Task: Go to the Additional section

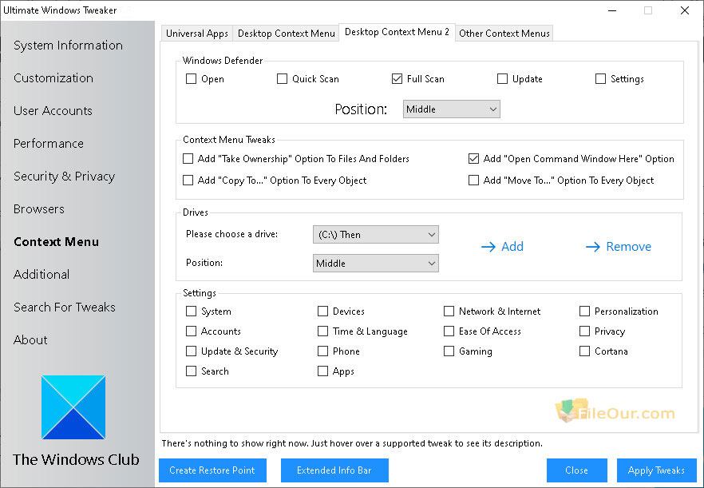Action: click(x=42, y=275)
